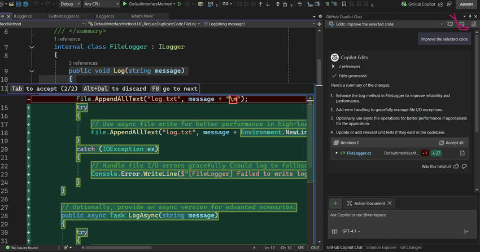Remove the Active Document context chip
The height and width of the screenshot is (252, 480).
click(x=390, y=203)
